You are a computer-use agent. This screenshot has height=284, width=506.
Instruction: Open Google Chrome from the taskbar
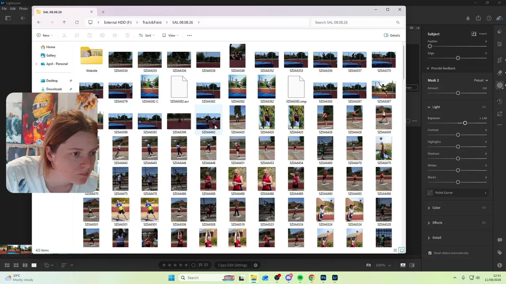pos(312,278)
